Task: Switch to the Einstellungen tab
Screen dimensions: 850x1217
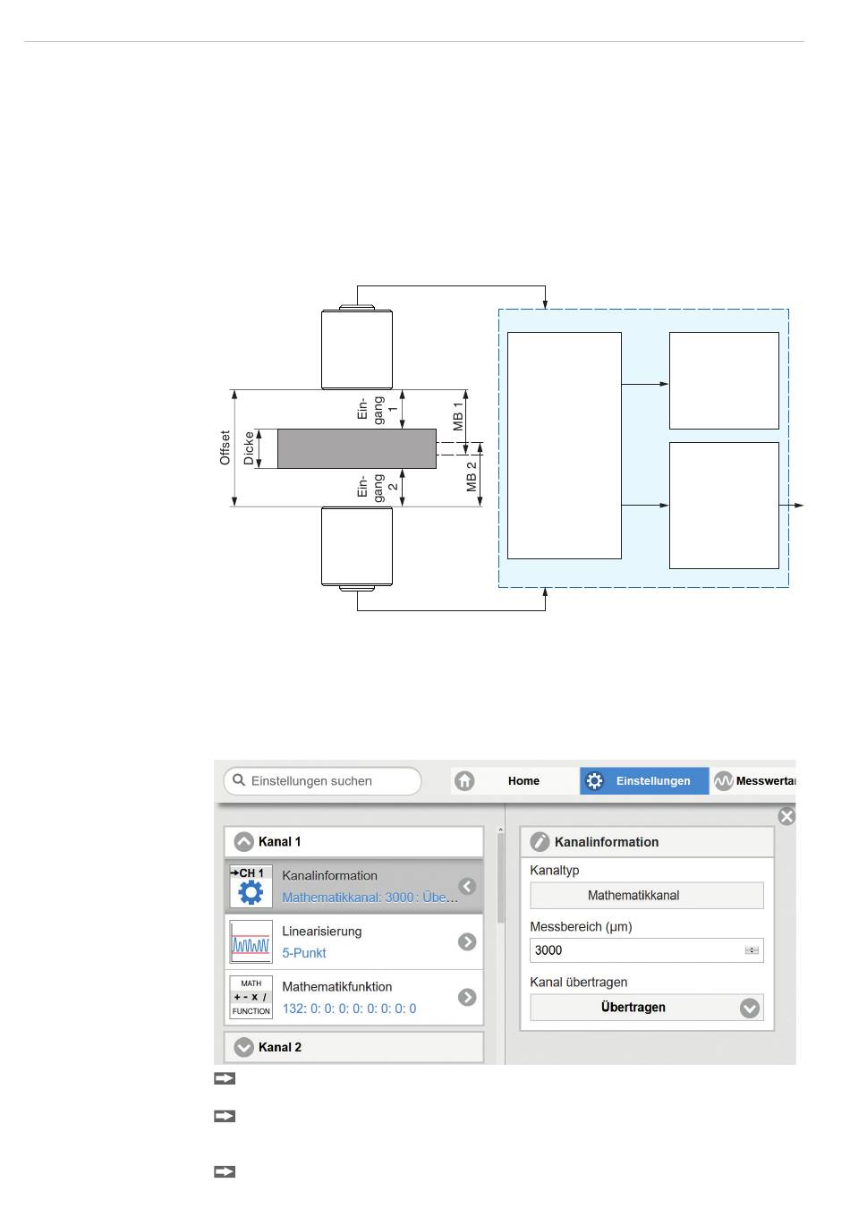Action: coord(653,781)
